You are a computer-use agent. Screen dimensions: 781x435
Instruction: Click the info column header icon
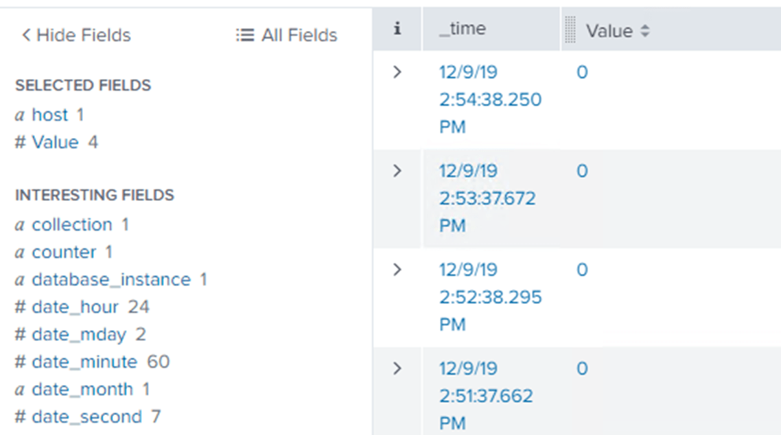point(397,30)
